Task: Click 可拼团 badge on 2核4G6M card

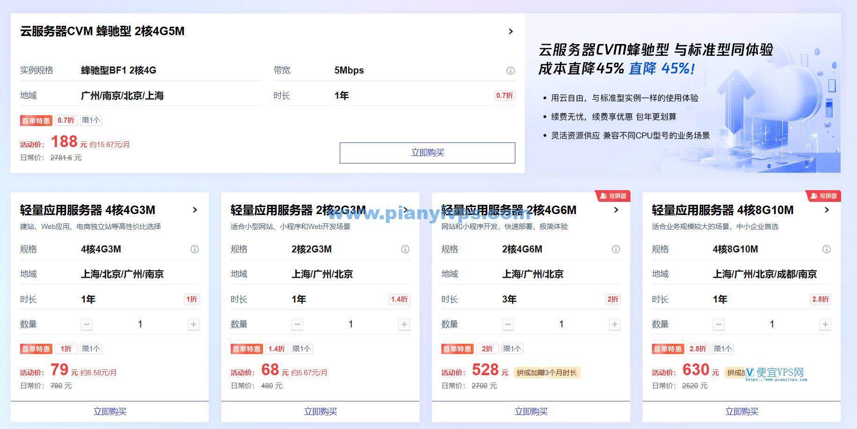Action: click(x=613, y=196)
